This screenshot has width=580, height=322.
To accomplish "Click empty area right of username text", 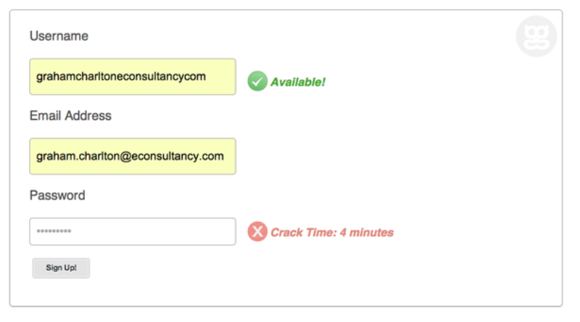I will click(221, 77).
